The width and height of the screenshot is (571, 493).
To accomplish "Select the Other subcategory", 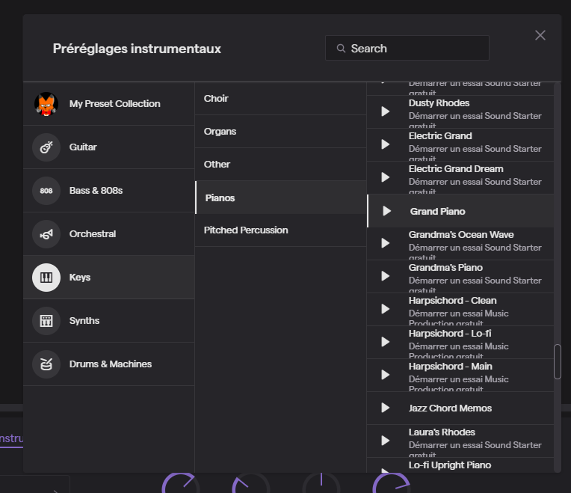I will tap(217, 165).
